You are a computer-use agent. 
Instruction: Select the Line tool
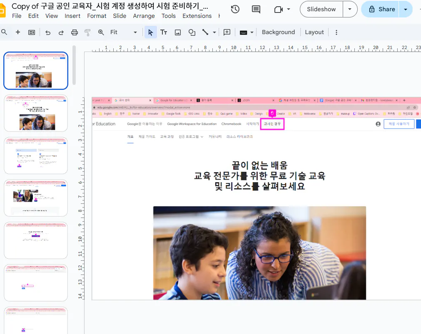206,32
